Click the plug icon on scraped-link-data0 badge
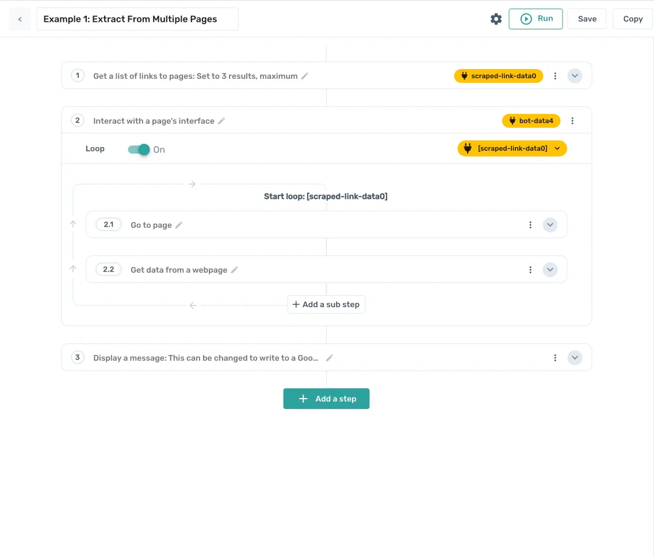The image size is (654, 558). point(464,75)
